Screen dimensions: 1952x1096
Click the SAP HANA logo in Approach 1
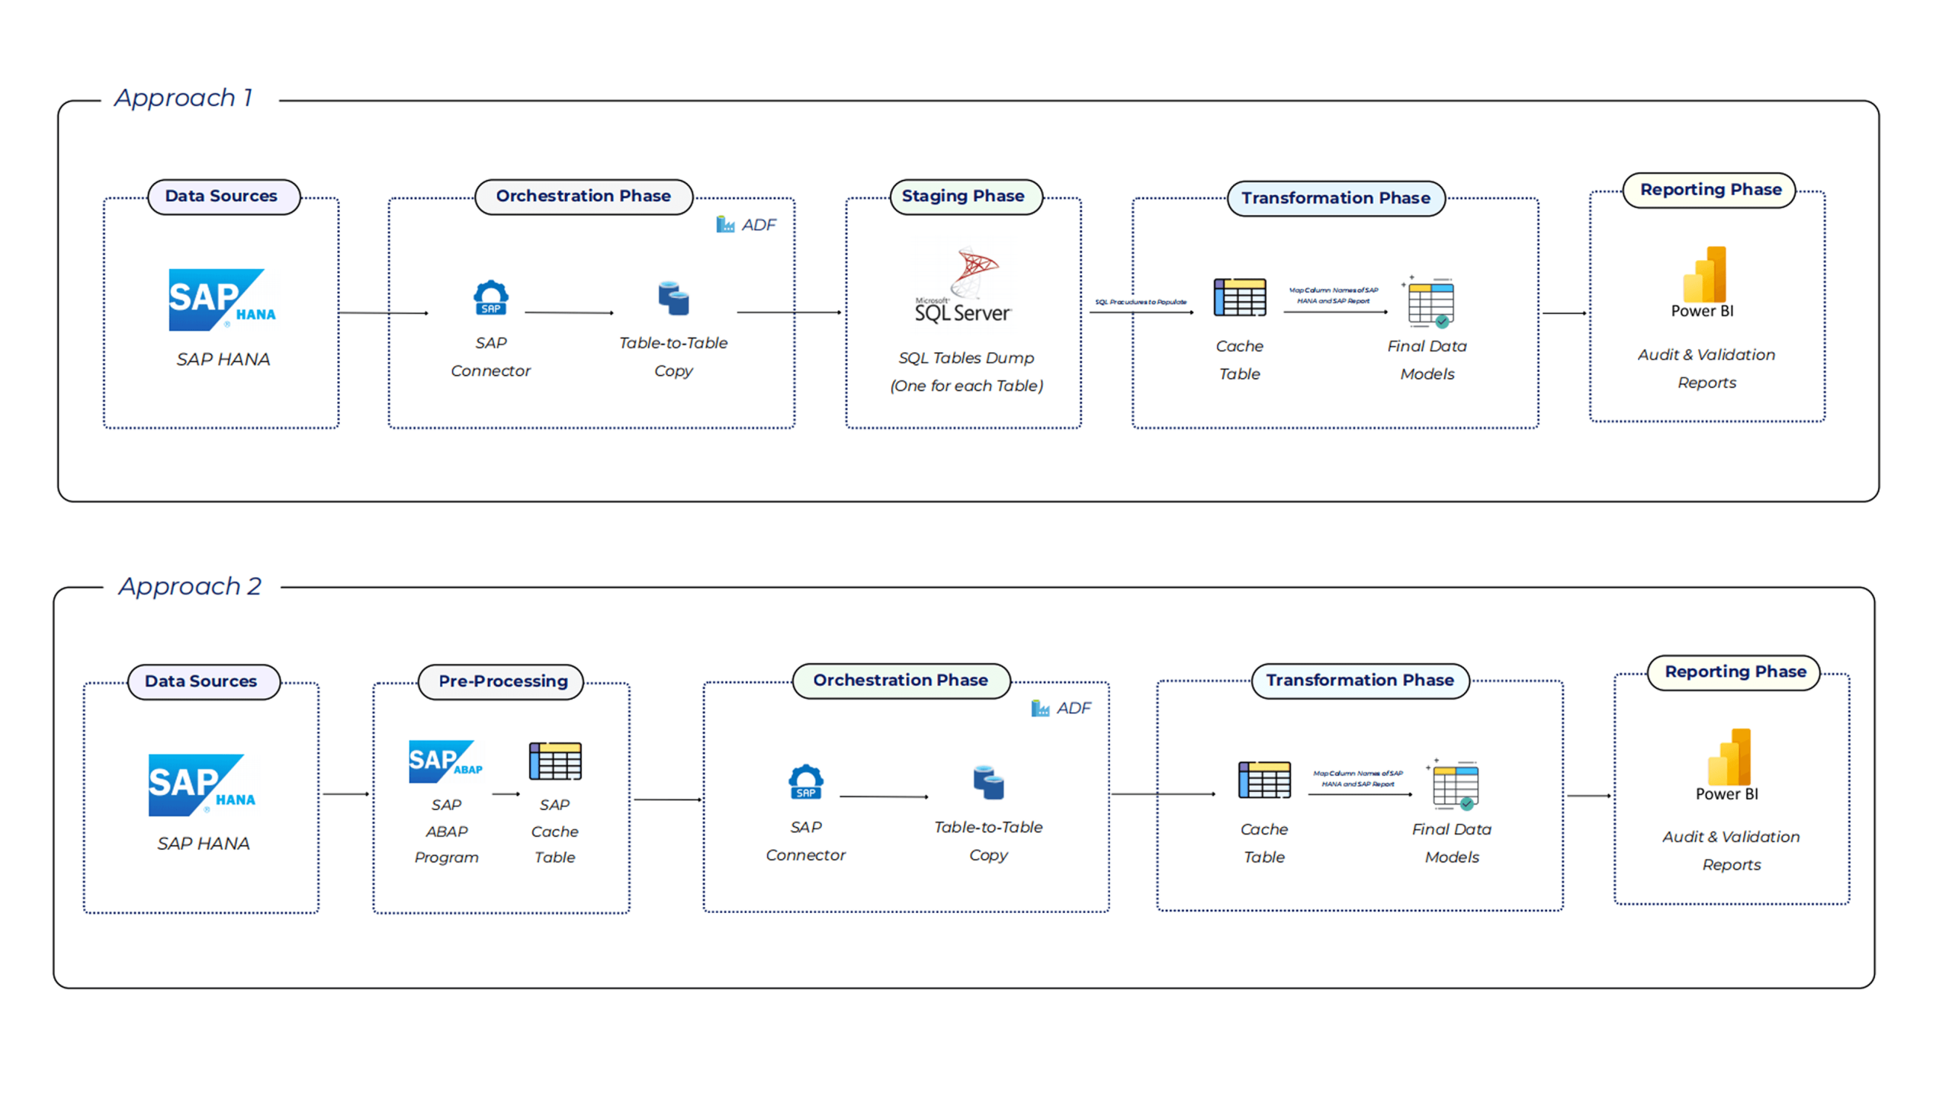[x=222, y=300]
